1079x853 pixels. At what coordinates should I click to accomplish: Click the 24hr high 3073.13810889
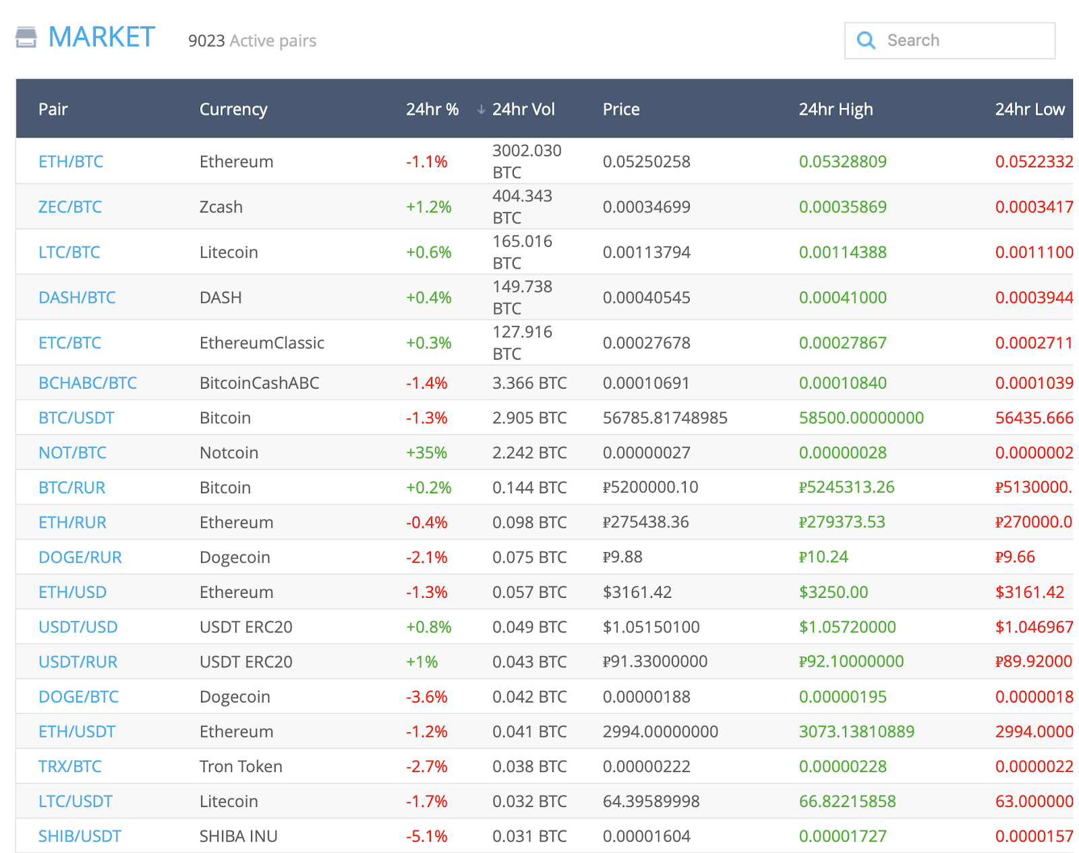point(856,732)
